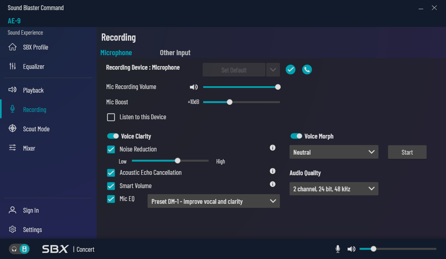Click the Settings gear icon
Screen dimensions: 446x259
[x=12, y=229]
